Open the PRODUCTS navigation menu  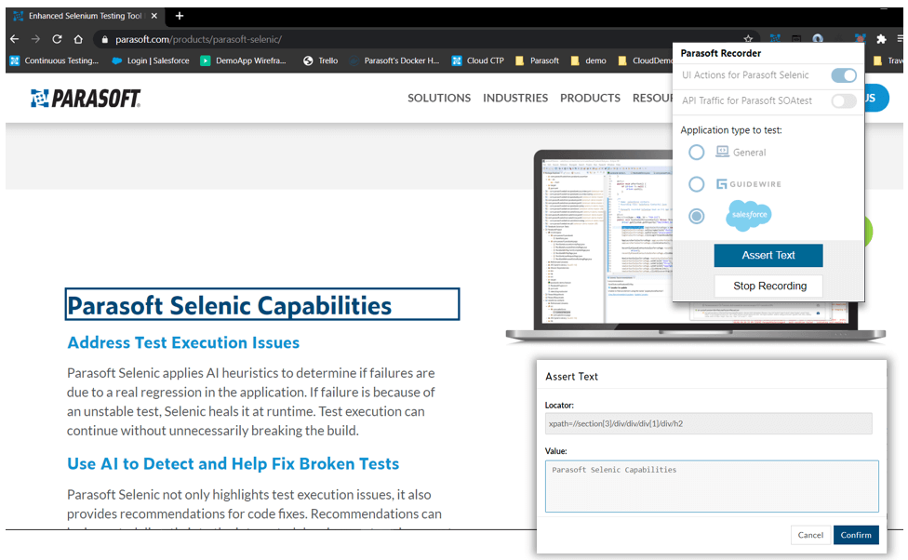click(x=590, y=98)
